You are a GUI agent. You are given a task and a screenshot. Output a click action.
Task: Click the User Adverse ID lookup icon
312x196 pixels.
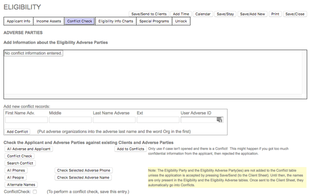click(219, 120)
